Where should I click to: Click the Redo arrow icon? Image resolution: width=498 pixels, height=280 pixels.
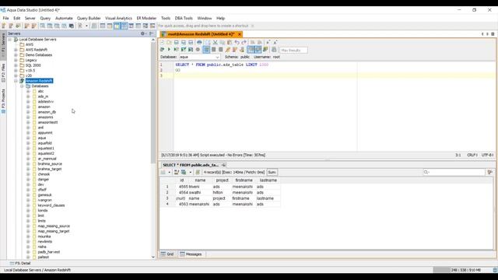(x=244, y=42)
